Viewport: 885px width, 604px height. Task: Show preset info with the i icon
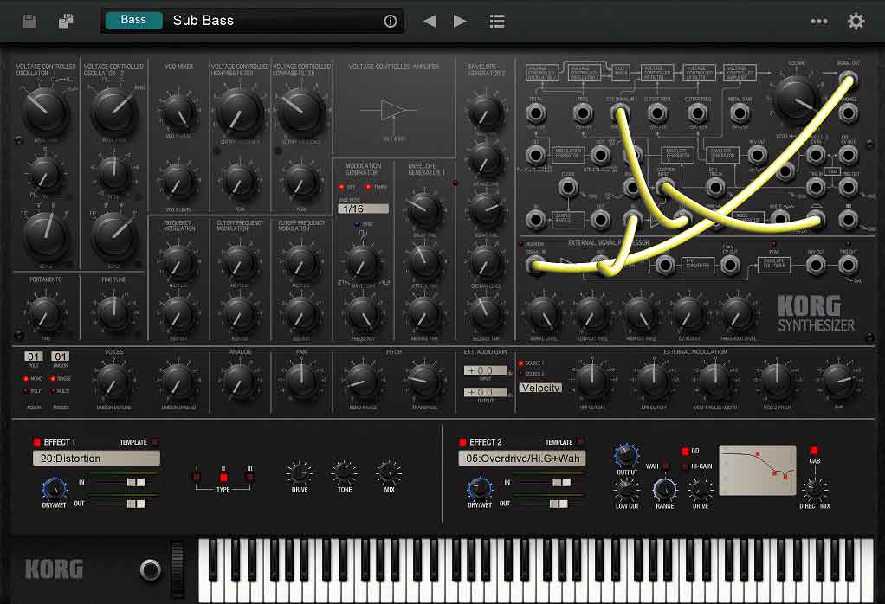point(390,22)
